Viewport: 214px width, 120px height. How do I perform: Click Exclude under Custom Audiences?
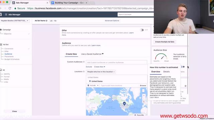coord(89,67)
